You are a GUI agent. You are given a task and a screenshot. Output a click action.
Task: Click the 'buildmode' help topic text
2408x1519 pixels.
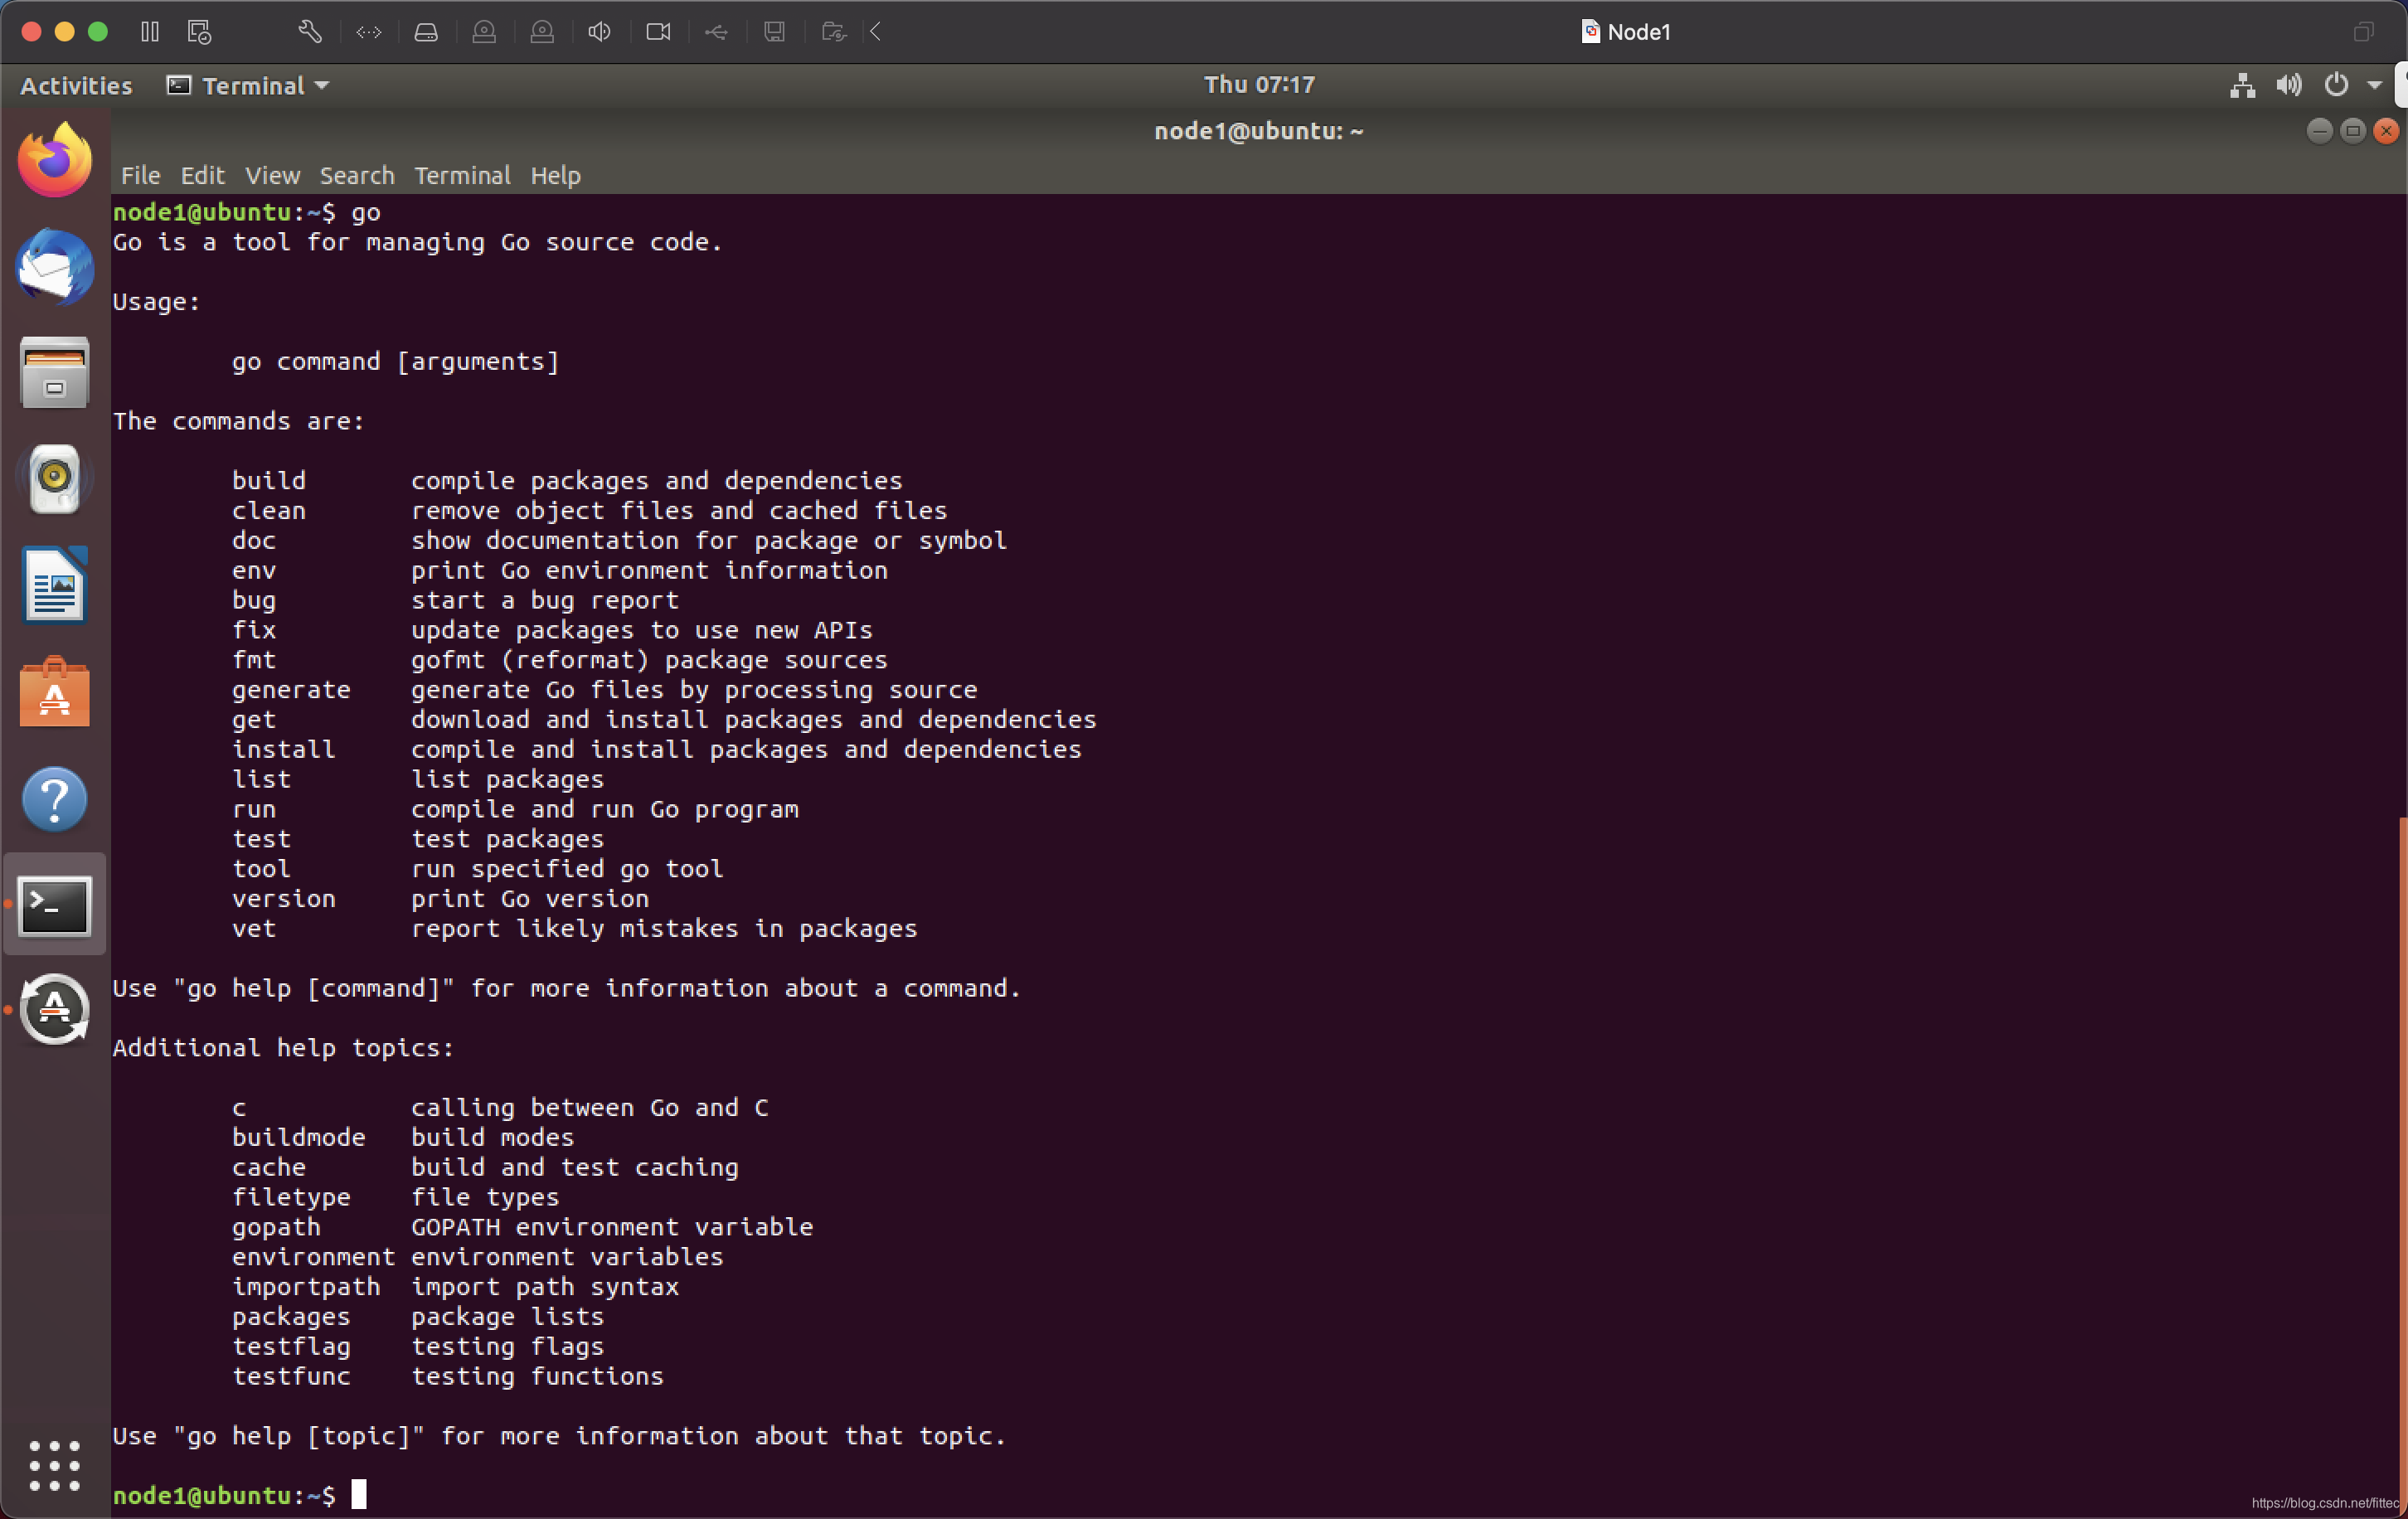(x=299, y=1138)
